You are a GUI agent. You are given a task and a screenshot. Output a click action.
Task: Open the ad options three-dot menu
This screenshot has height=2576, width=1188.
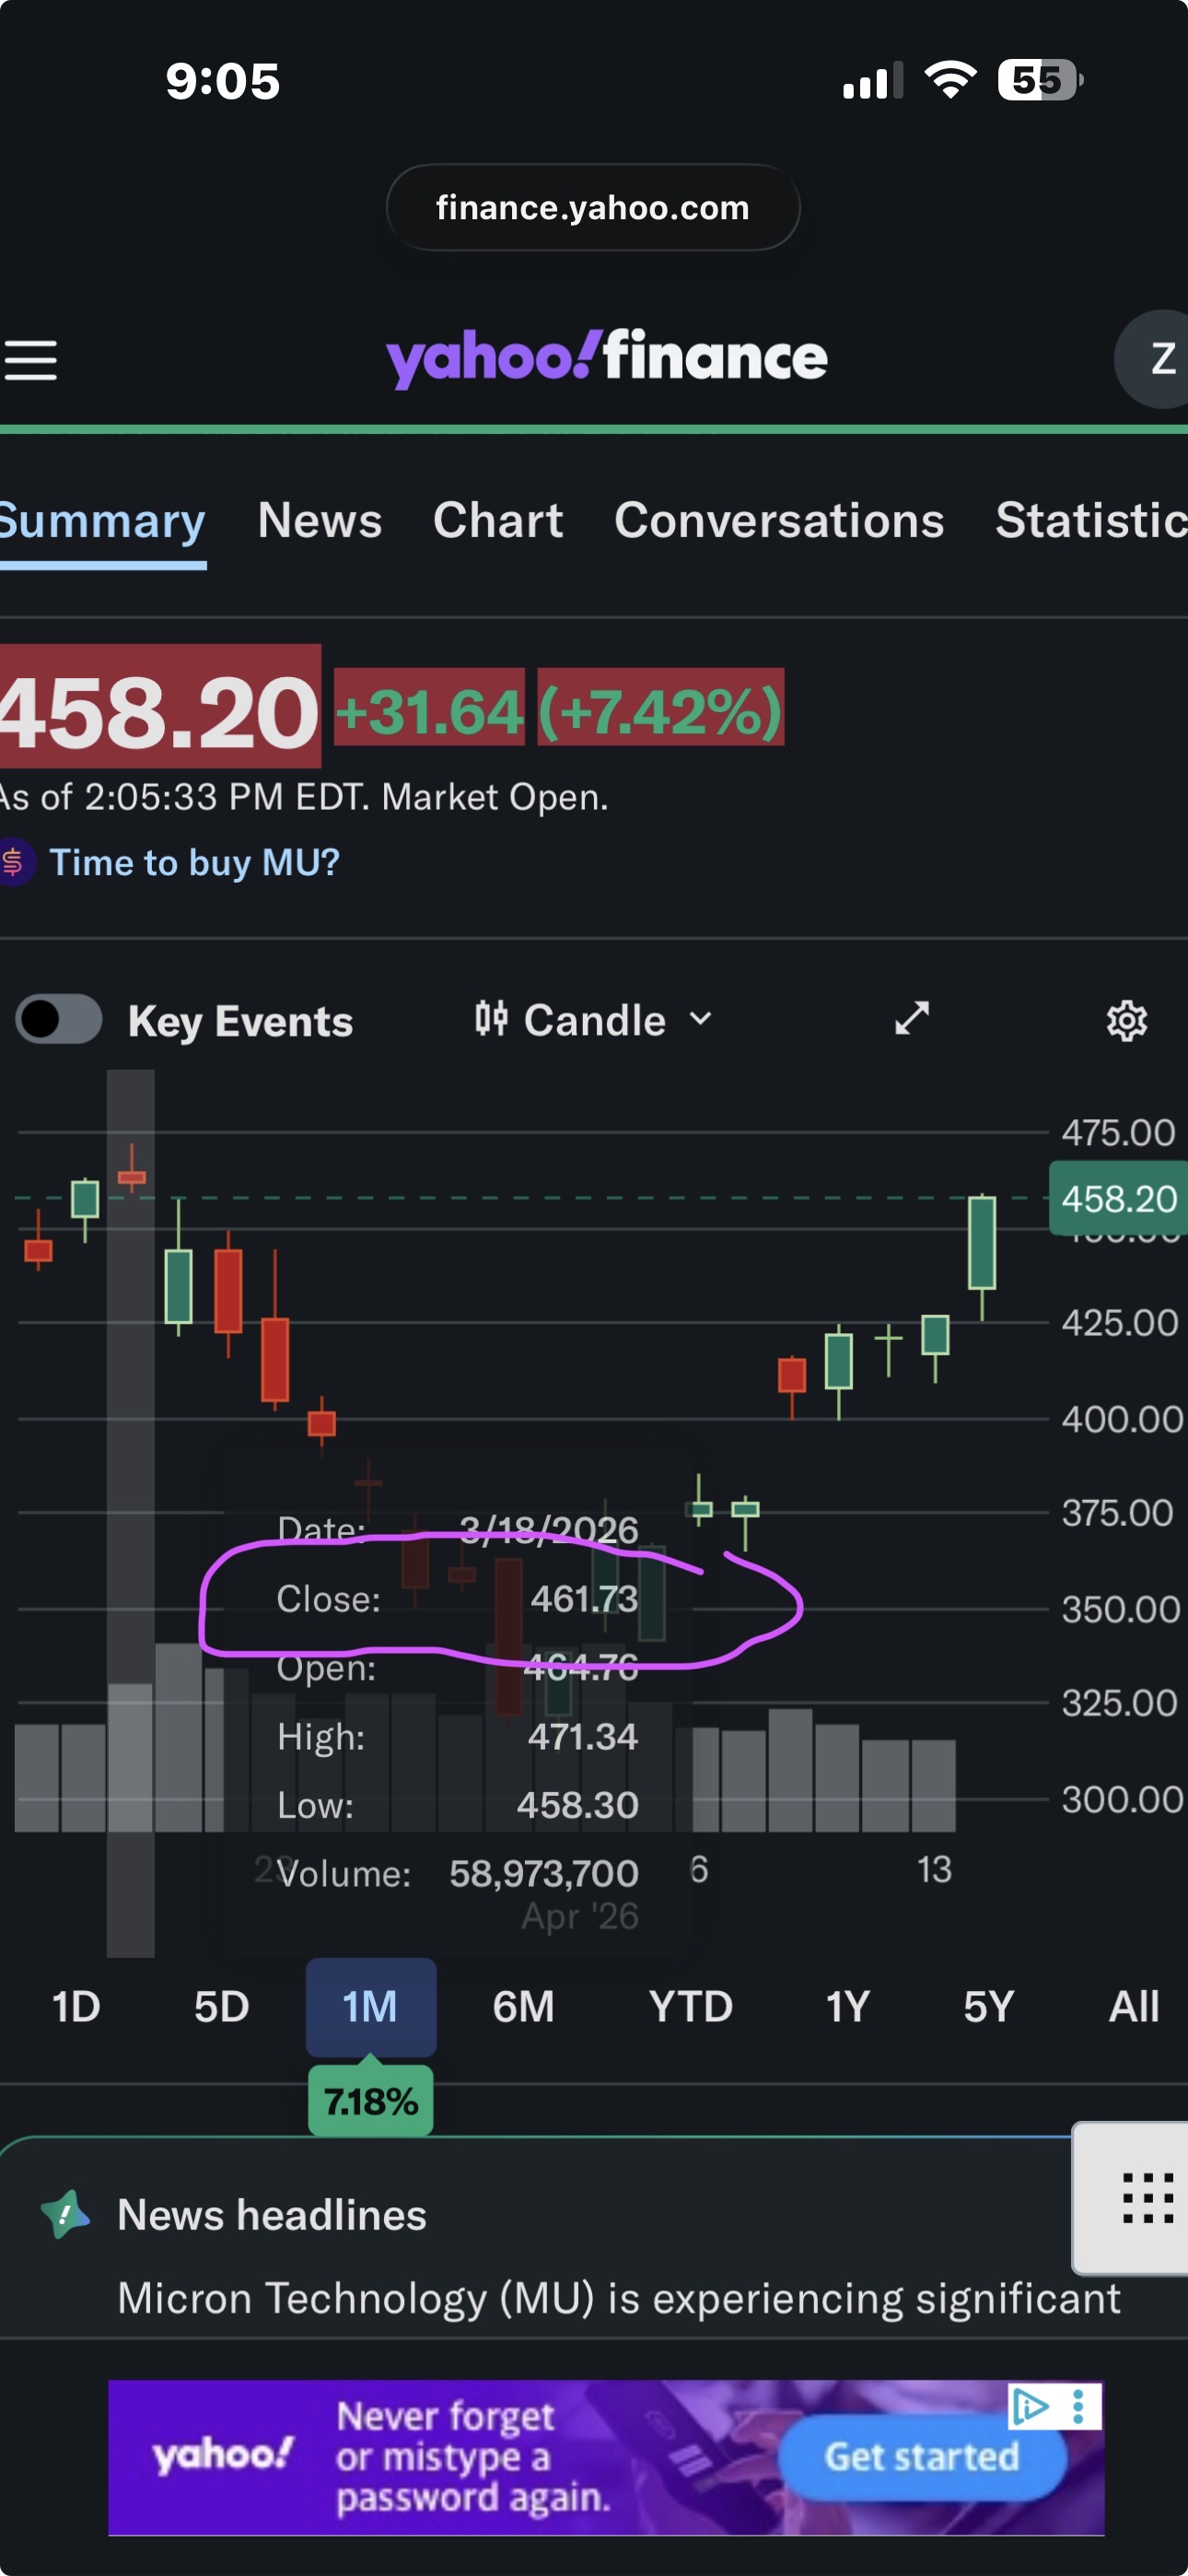click(x=1078, y=2406)
